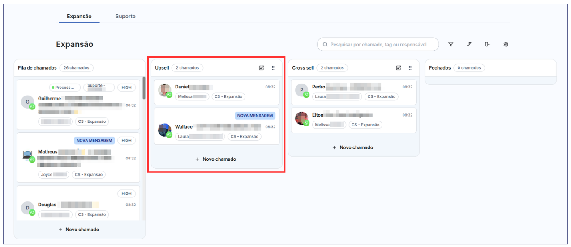
Task: Click the sort order icon in the toolbar
Action: (469, 44)
